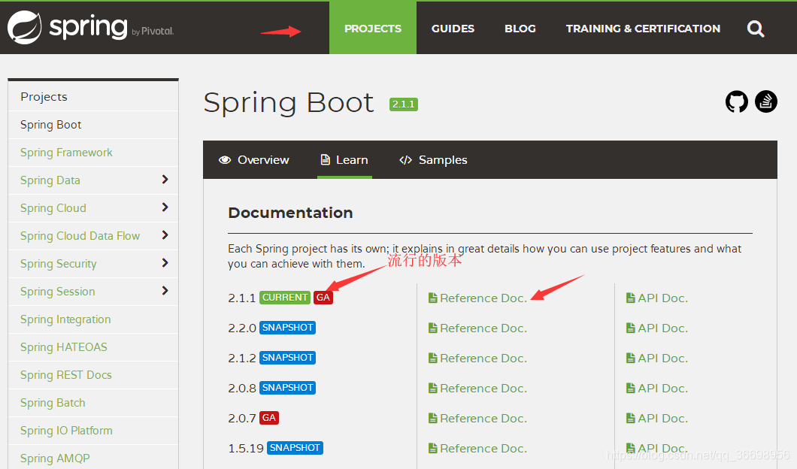Click the SNAPSHOT badge for 2.2.0

(288, 328)
